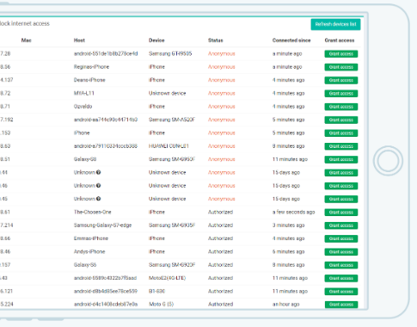
Task: Select host name Andys-iPhone
Action: point(89,251)
